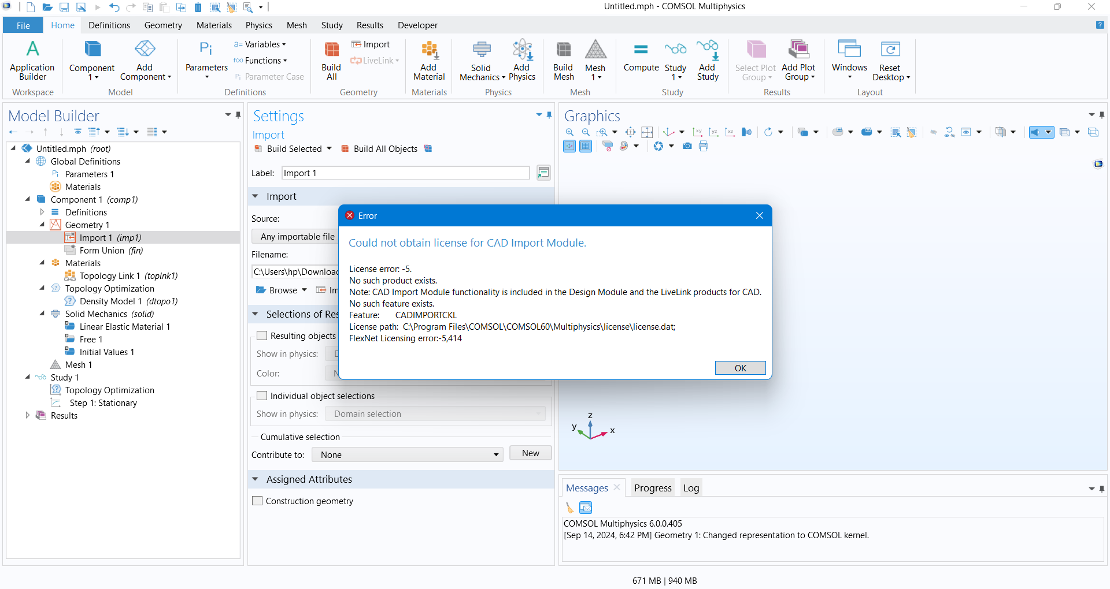Print the Graphics window

pos(704,146)
